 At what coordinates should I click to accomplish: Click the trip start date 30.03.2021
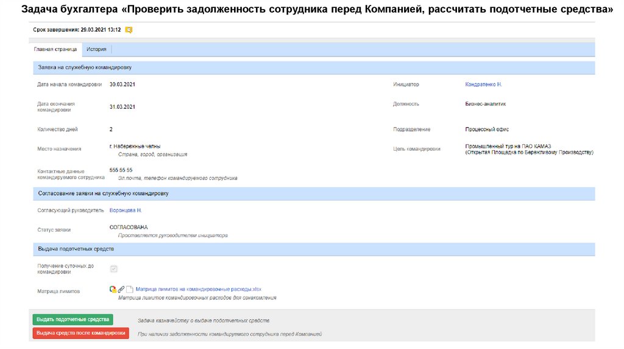tap(122, 85)
